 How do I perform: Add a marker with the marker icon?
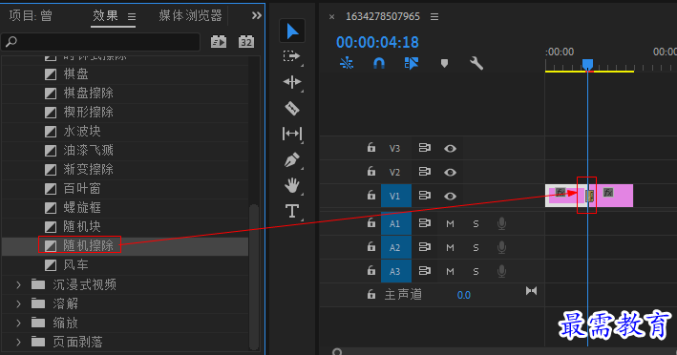pyautogui.click(x=444, y=63)
